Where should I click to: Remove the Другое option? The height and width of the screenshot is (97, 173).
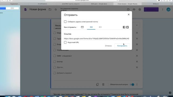[x=137, y=67]
